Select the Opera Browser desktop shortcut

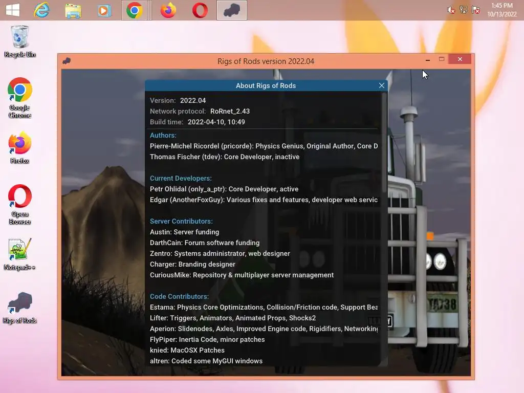point(20,204)
